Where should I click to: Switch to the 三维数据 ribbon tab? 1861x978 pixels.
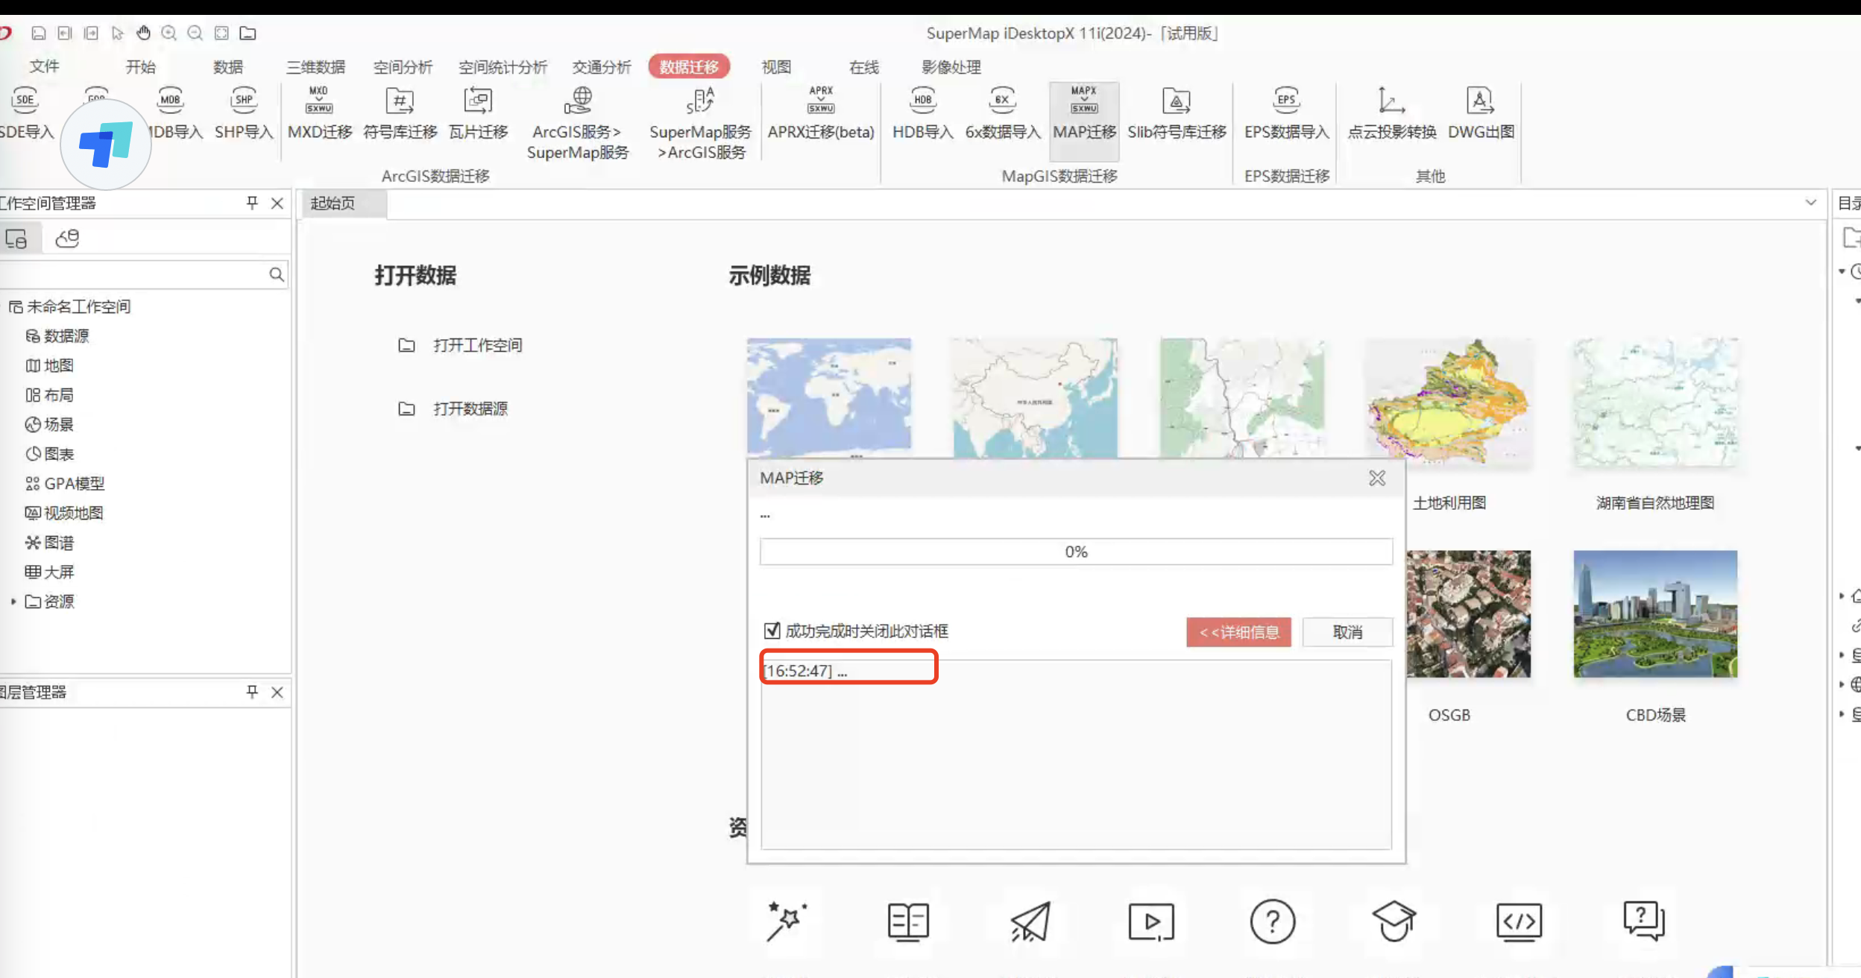point(316,66)
